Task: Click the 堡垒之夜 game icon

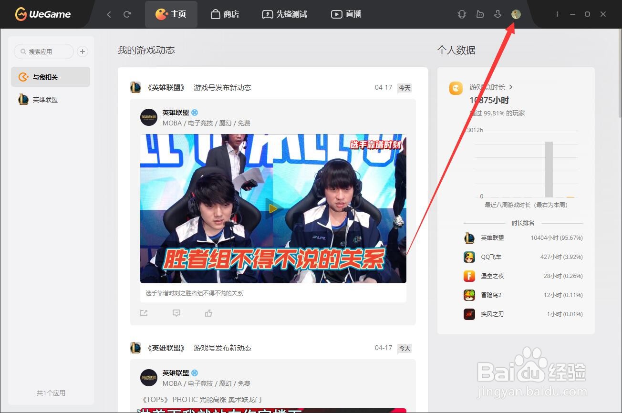Action: click(x=469, y=276)
